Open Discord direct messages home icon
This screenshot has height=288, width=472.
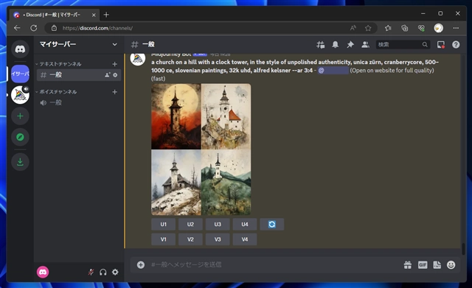click(20, 49)
